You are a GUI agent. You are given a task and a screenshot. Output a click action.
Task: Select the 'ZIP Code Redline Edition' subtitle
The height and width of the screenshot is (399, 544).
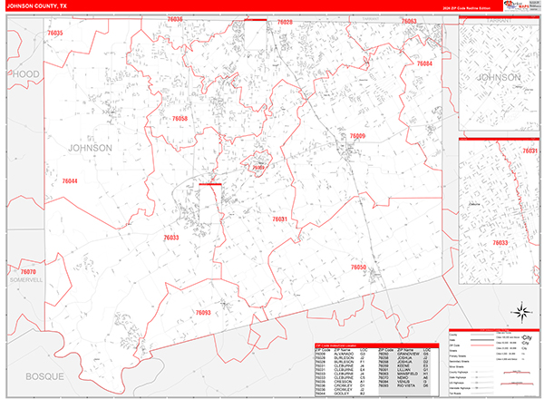466,8
